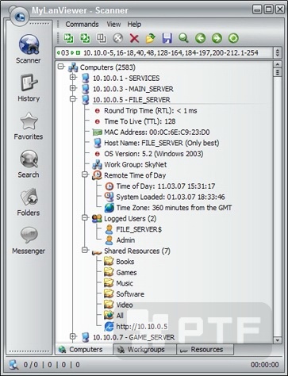Click the Admin user icon
This screenshot has width=288, height=376.
(x=109, y=240)
